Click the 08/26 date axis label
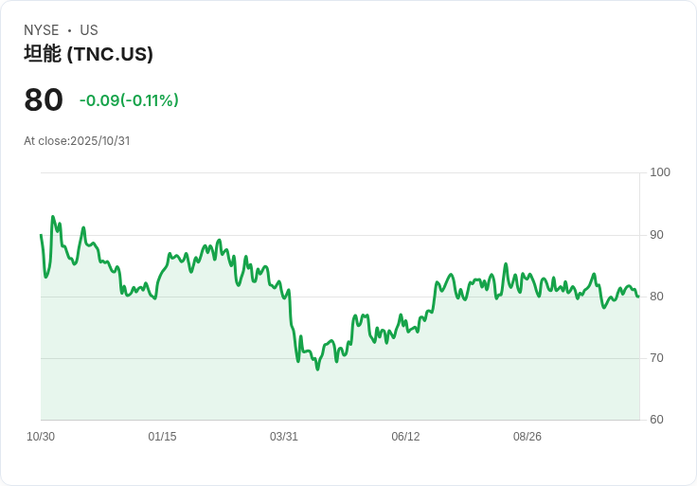Viewport: 697px width, 486px height. click(x=527, y=437)
